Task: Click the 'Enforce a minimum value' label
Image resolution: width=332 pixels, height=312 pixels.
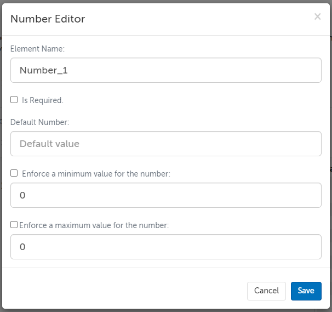Action: (96, 173)
